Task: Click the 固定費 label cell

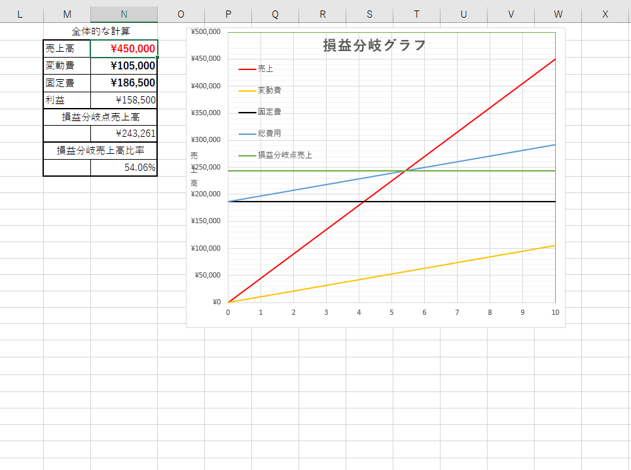Action: pos(67,83)
